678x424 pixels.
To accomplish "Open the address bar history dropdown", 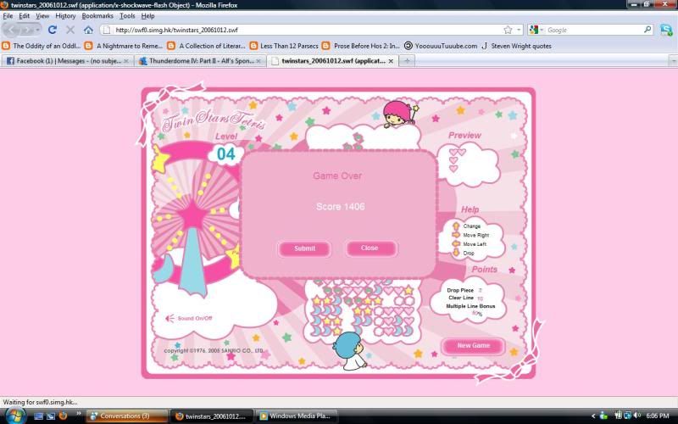I will click(x=519, y=30).
